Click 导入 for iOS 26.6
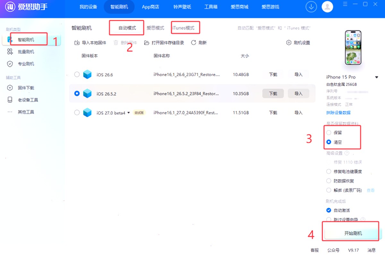The image size is (385, 255). click(x=298, y=74)
